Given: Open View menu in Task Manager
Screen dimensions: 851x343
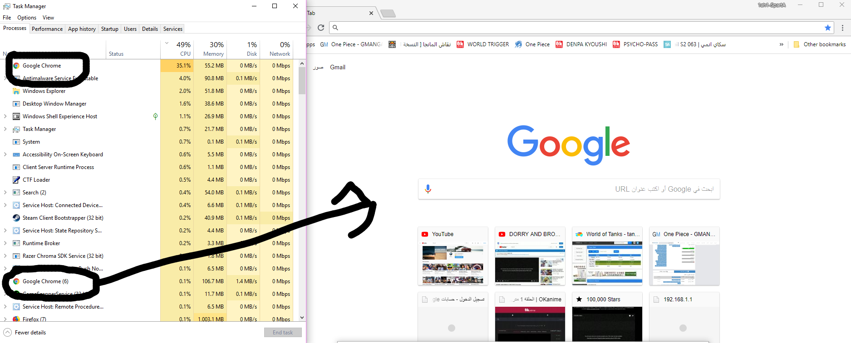Looking at the screenshot, I should pos(48,18).
